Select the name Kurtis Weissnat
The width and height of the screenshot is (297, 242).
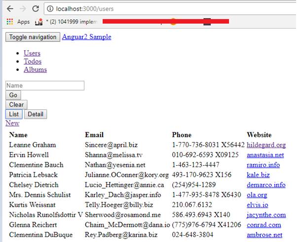coord(32,205)
